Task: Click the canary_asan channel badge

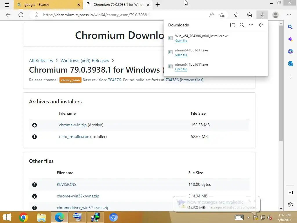Action: click(x=70, y=80)
